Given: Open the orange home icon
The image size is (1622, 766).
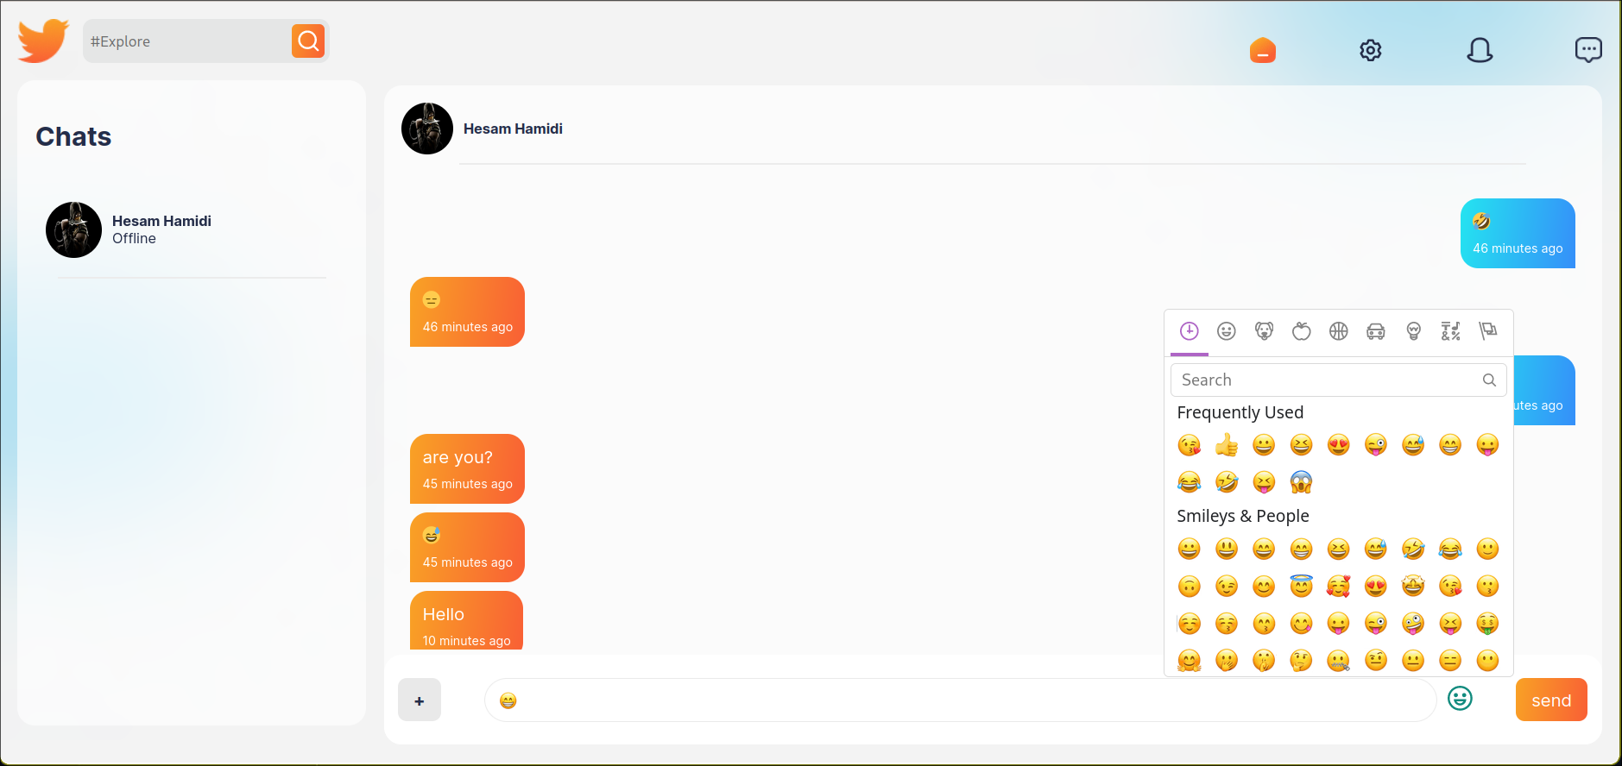Looking at the screenshot, I should coord(1262,50).
